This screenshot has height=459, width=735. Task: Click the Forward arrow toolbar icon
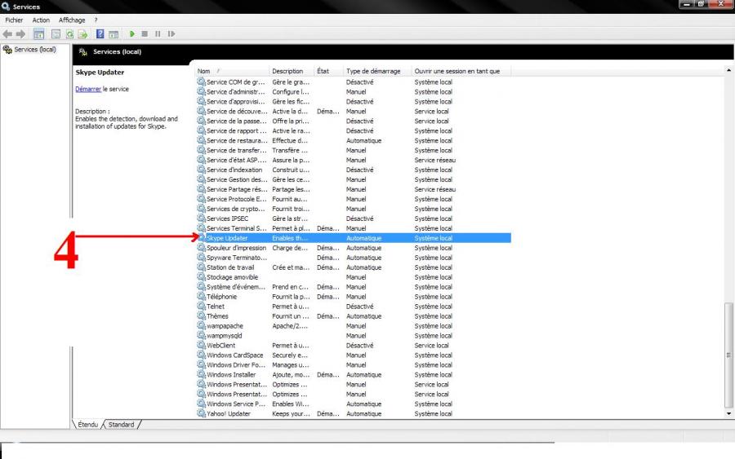point(20,34)
